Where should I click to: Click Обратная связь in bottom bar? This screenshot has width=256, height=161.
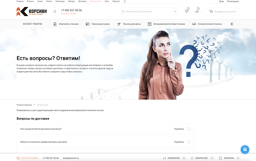pyautogui.click(x=30, y=158)
